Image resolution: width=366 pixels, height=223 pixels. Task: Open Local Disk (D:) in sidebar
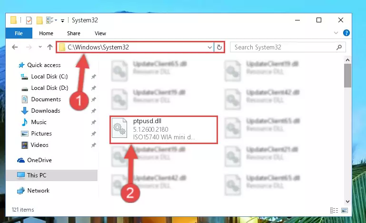pyautogui.click(x=49, y=88)
